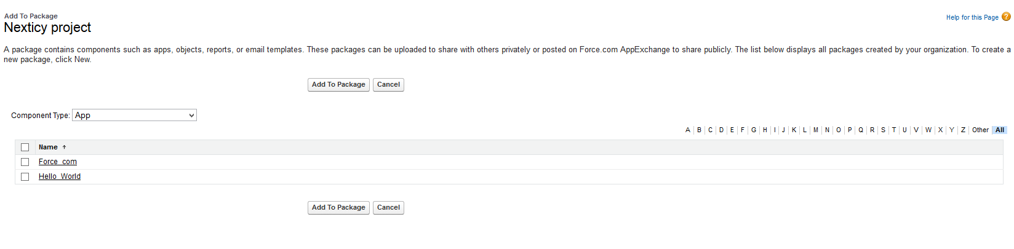1014x249 pixels.
Task: Open the Force_com app link
Action: pos(58,162)
